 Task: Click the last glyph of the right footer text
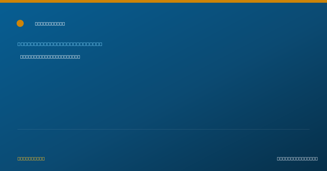[316, 159]
